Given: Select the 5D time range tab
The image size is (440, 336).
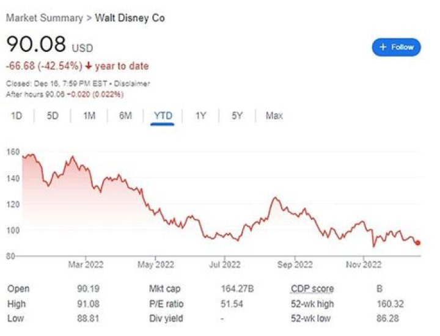Looking at the screenshot, I should tap(53, 115).
